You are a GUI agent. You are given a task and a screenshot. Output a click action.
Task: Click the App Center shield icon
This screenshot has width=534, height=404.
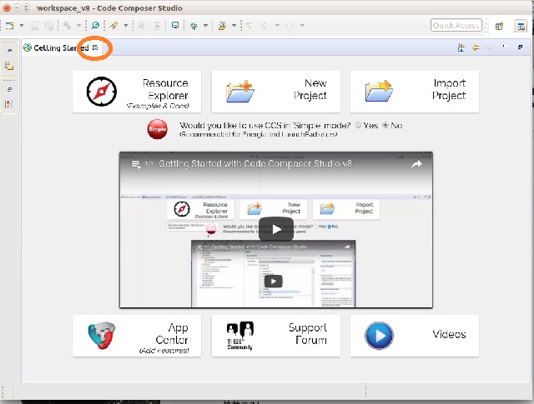coord(102,336)
